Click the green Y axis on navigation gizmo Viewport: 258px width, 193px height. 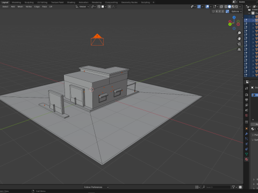230,24
